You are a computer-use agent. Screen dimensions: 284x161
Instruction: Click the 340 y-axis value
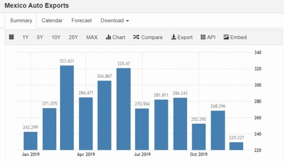(x=258, y=53)
